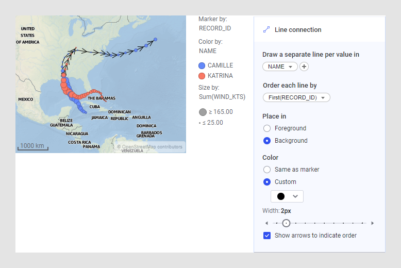This screenshot has width=401, height=268.
Task: Add another line-per-value column with plus
Action: click(304, 66)
